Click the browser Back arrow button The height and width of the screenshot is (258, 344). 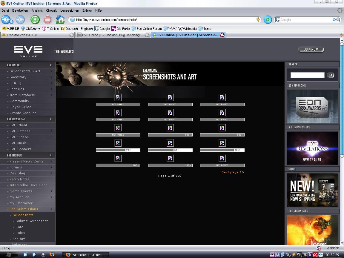click(x=6, y=20)
